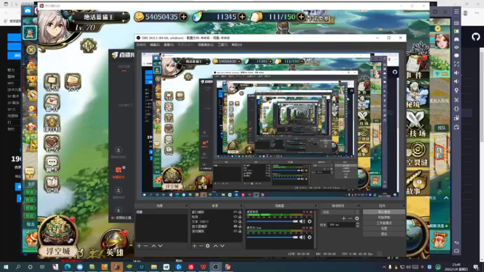Pop out the Controls dock panel
This screenshot has height=272, width=484.
pyautogui.click(x=404, y=206)
